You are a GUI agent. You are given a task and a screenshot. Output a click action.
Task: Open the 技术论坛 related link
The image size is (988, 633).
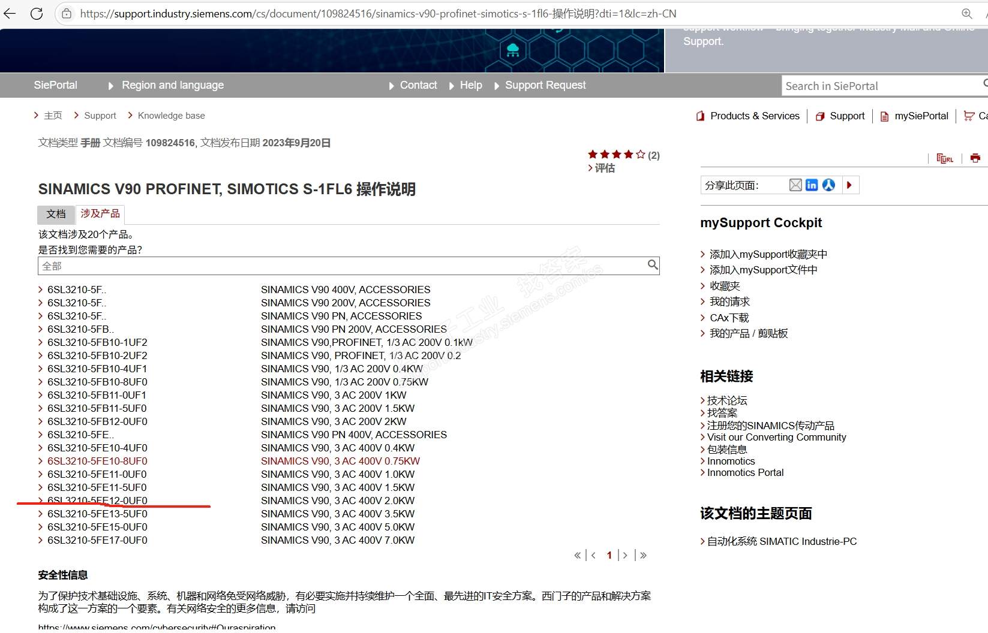[x=727, y=400]
